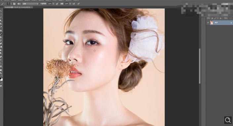Select the Rectangle shape tool

pos(1,67)
